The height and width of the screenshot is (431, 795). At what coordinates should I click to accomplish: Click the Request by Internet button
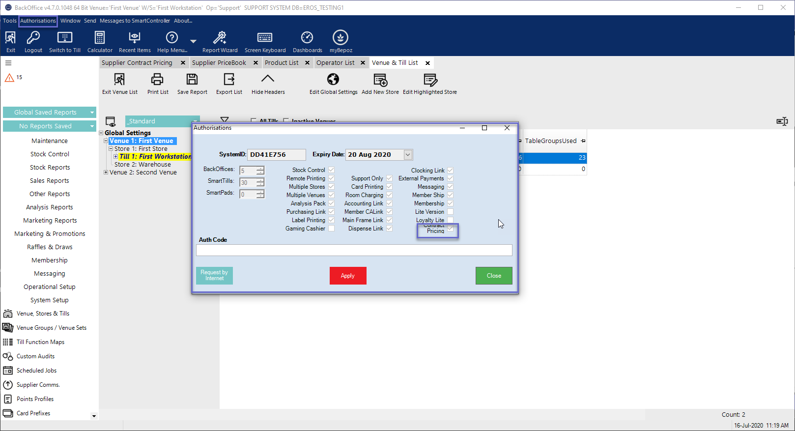214,276
